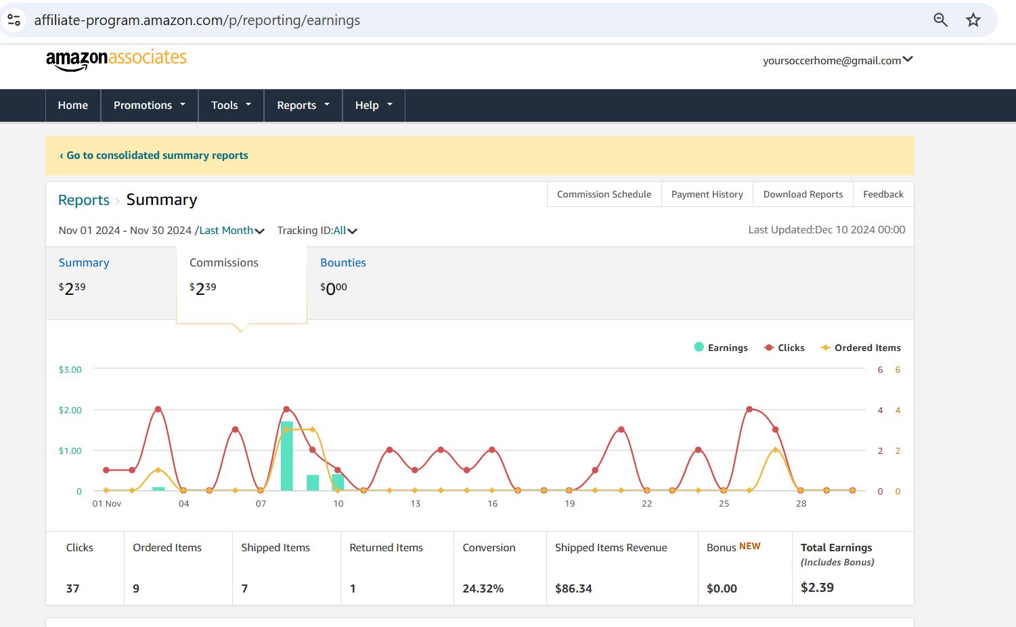Open Commission Schedule

click(x=604, y=194)
